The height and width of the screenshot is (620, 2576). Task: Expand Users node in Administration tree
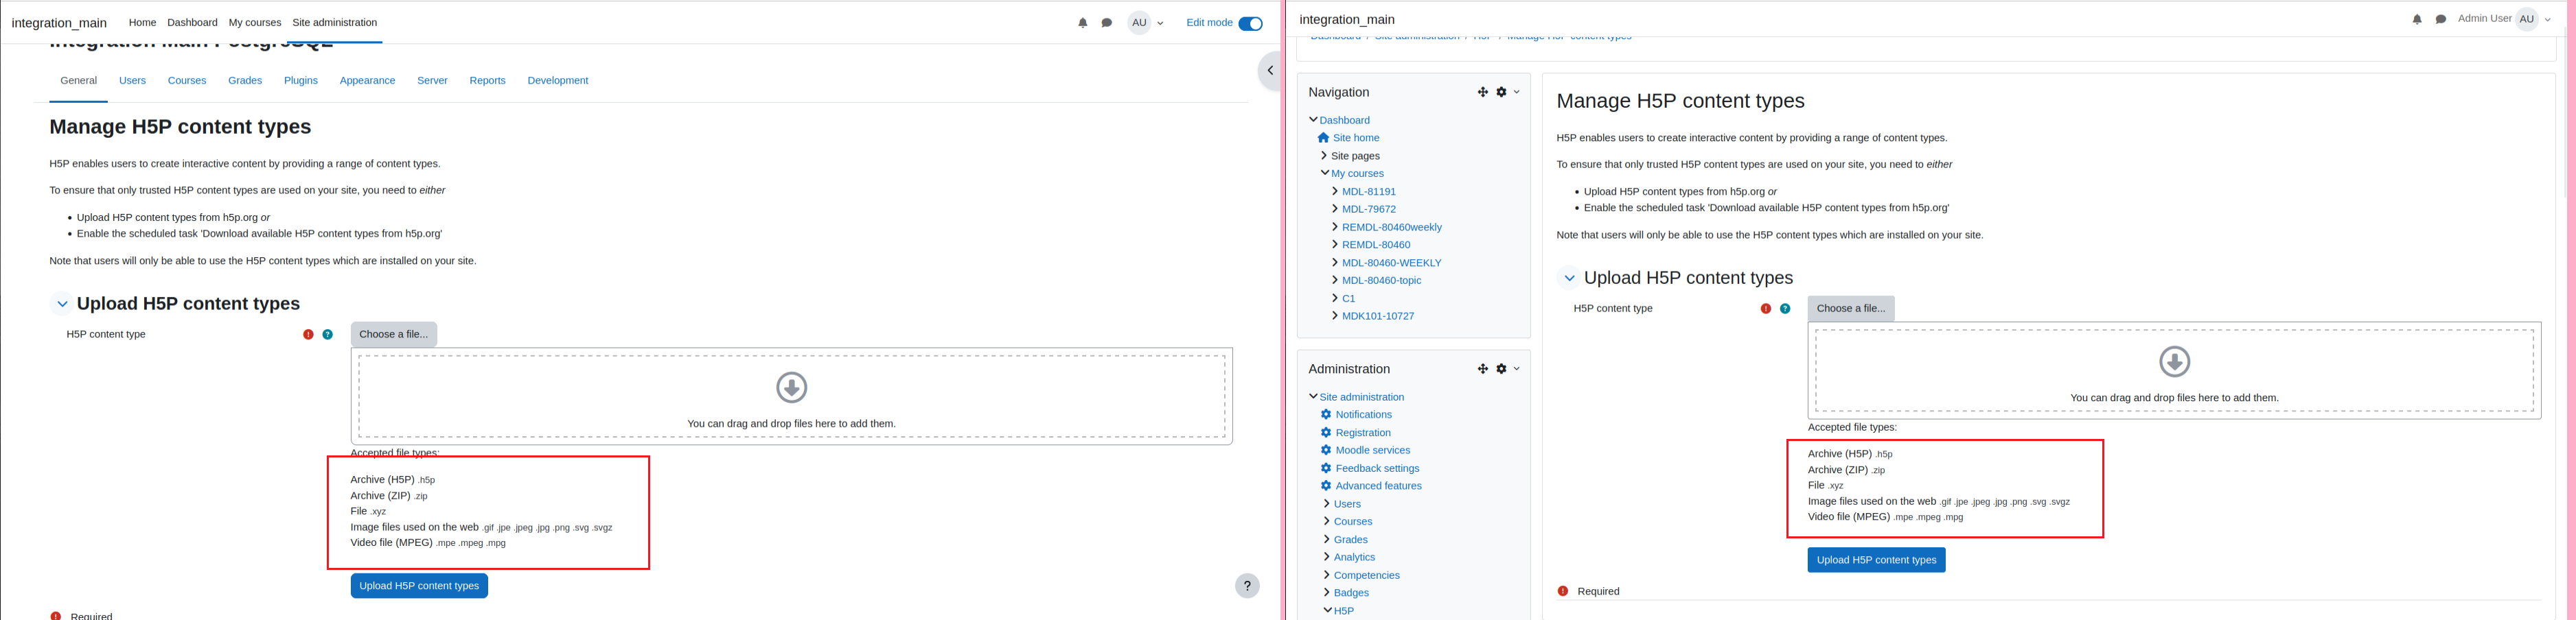click(x=1326, y=503)
